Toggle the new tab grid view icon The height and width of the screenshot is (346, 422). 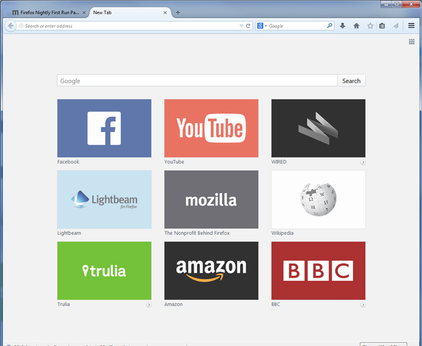click(411, 42)
